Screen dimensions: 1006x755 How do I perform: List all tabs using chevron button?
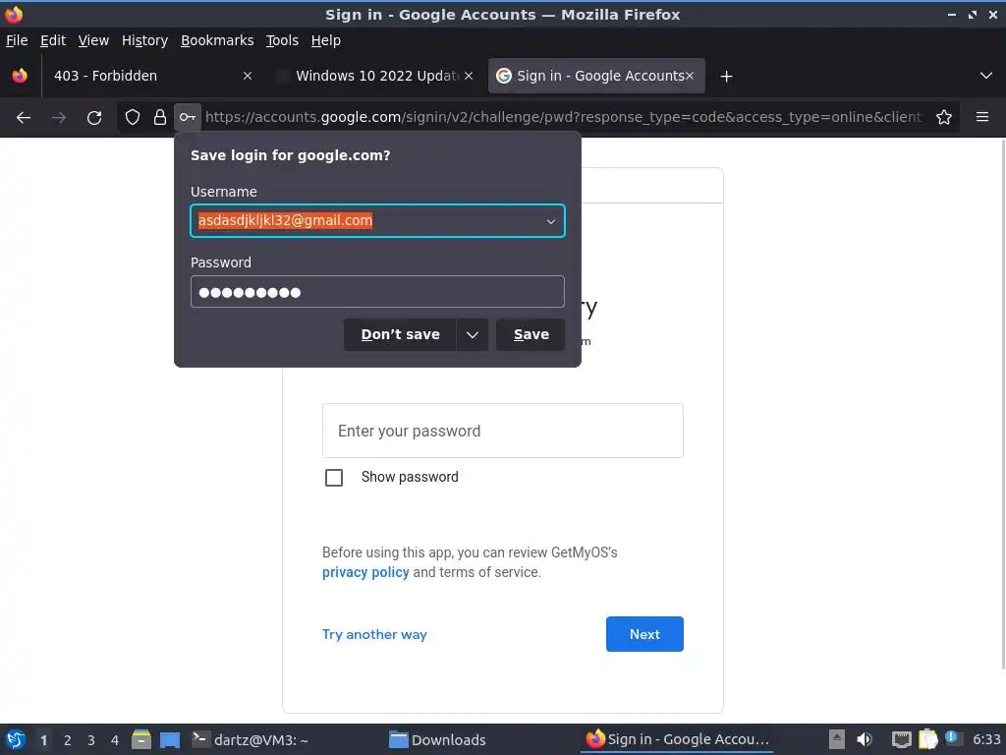(x=986, y=76)
